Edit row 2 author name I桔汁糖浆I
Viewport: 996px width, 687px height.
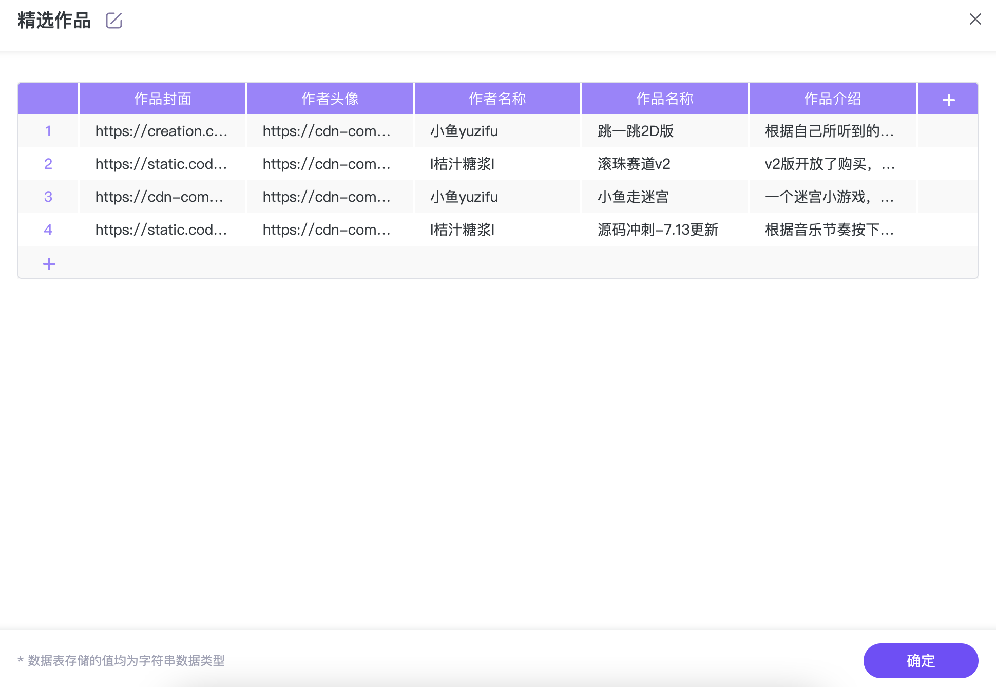point(497,164)
